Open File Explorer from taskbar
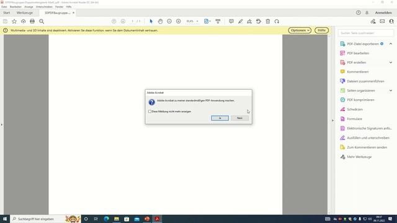 pos(117,219)
